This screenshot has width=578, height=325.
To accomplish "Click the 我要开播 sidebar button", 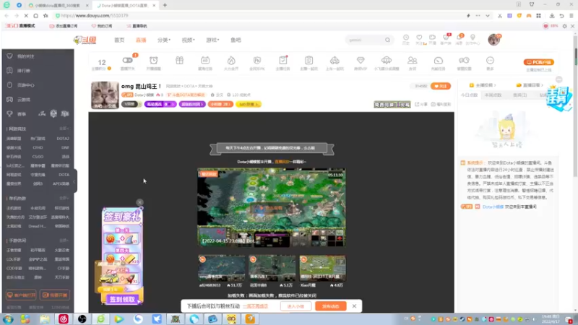I will [x=55, y=295].
